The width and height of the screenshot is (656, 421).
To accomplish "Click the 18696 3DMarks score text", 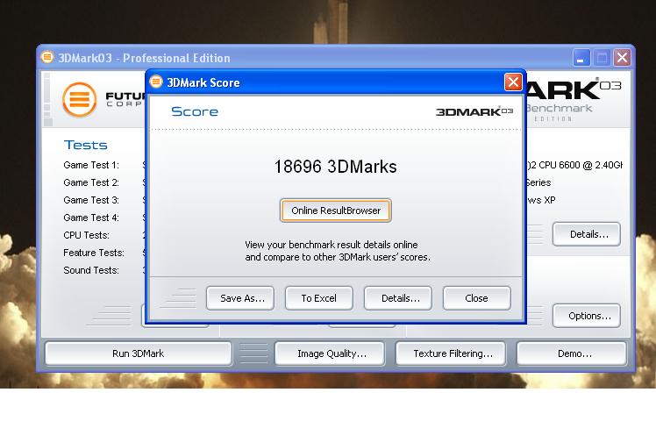I will tap(335, 167).
